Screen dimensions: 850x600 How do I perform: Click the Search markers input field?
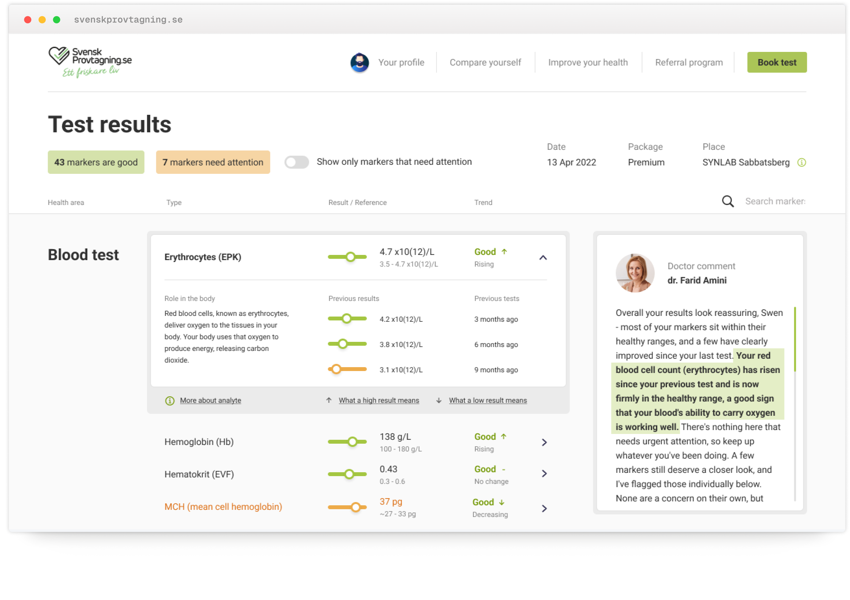[775, 201]
